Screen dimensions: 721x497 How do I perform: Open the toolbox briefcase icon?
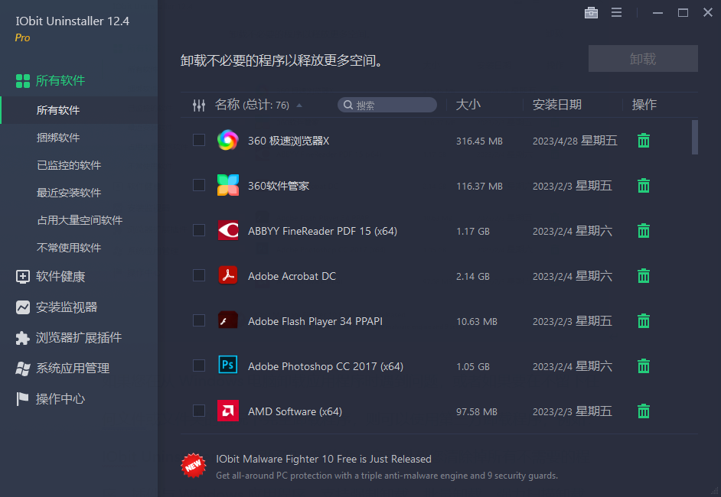pyautogui.click(x=591, y=12)
